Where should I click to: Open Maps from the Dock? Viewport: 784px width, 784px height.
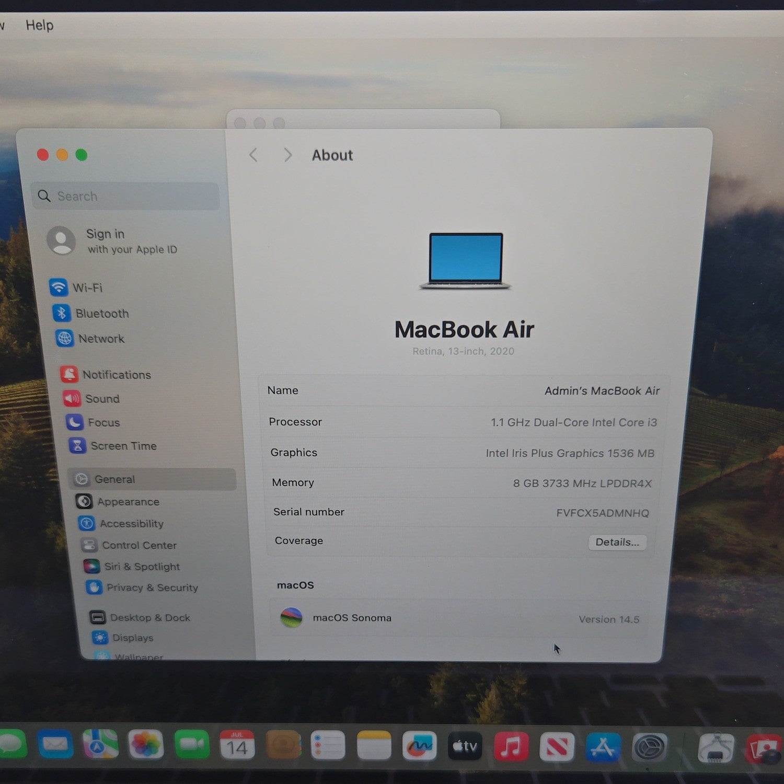coord(100,744)
